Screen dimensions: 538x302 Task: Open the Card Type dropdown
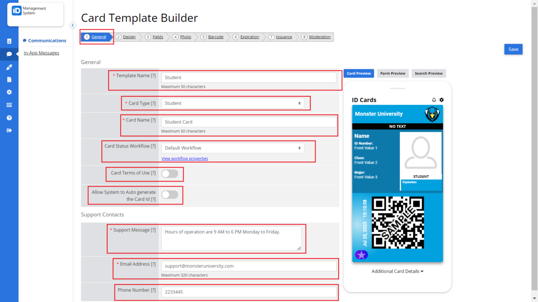pyautogui.click(x=233, y=103)
